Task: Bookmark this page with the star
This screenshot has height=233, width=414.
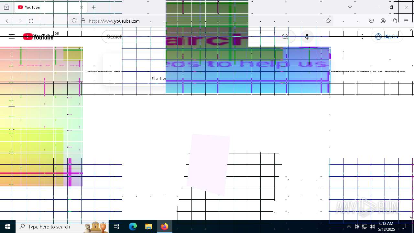Action: [x=328, y=21]
